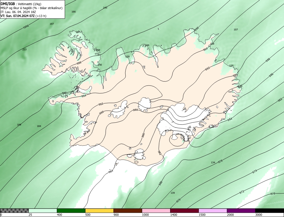Click the value 128 in the northeast
The height and width of the screenshot is (217, 284).
click(x=212, y=44)
